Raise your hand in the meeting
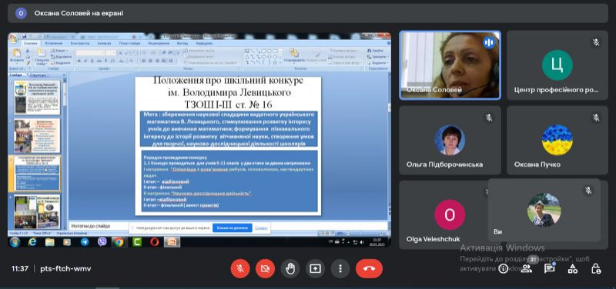 pos(290,268)
